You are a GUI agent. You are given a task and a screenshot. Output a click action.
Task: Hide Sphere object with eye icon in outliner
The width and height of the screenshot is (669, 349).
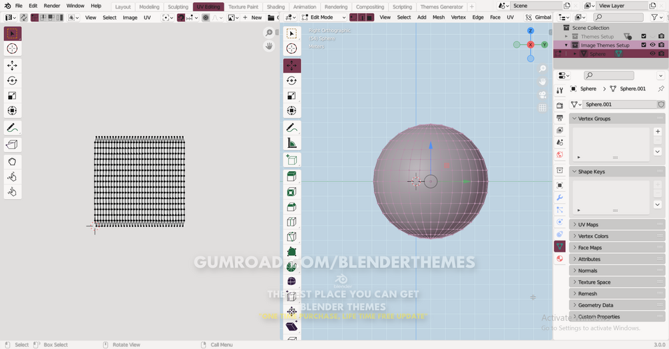point(652,54)
